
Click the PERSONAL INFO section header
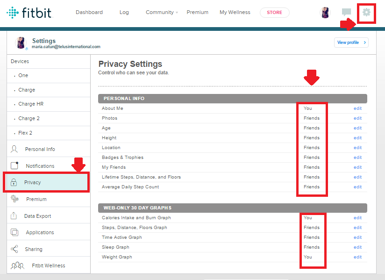click(x=233, y=99)
